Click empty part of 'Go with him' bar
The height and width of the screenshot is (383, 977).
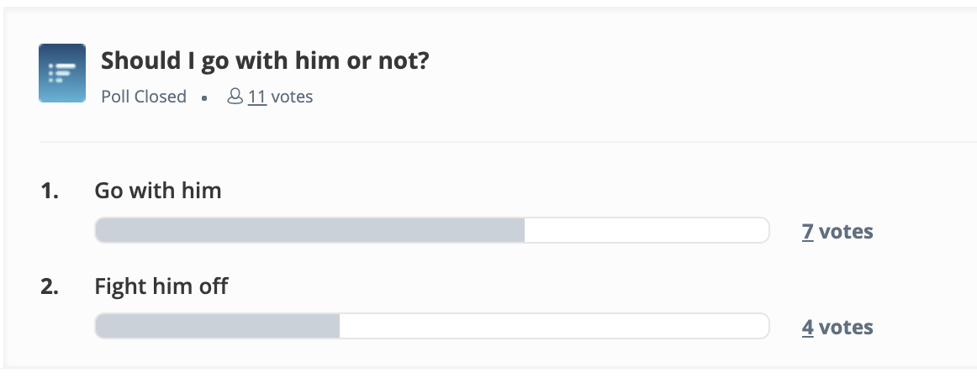tap(646, 230)
